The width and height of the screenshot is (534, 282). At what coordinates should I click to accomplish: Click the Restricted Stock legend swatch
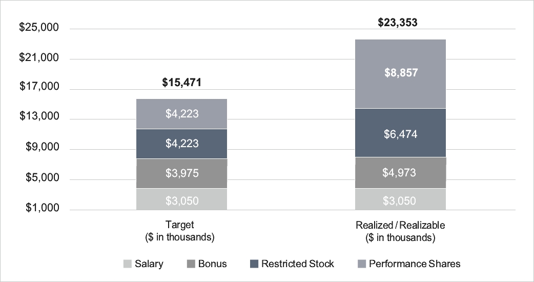253,264
